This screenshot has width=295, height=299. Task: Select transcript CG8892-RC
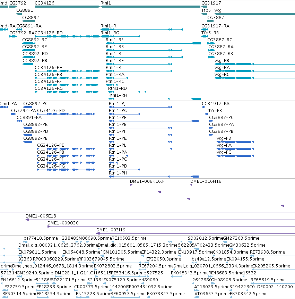(35, 40)
